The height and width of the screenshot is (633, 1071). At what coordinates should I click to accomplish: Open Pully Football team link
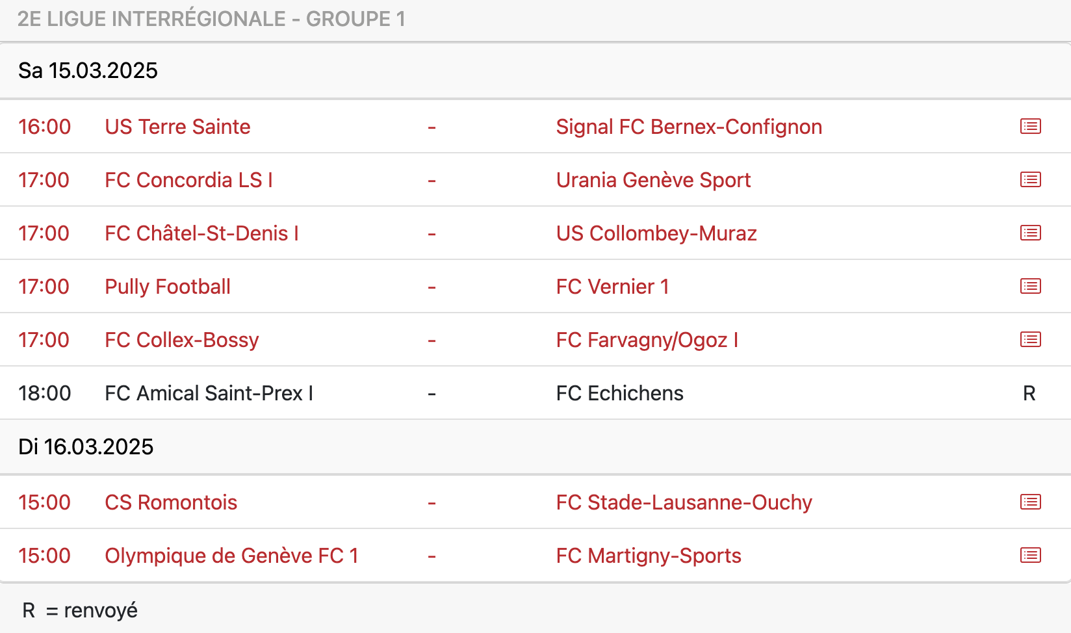coord(168,287)
